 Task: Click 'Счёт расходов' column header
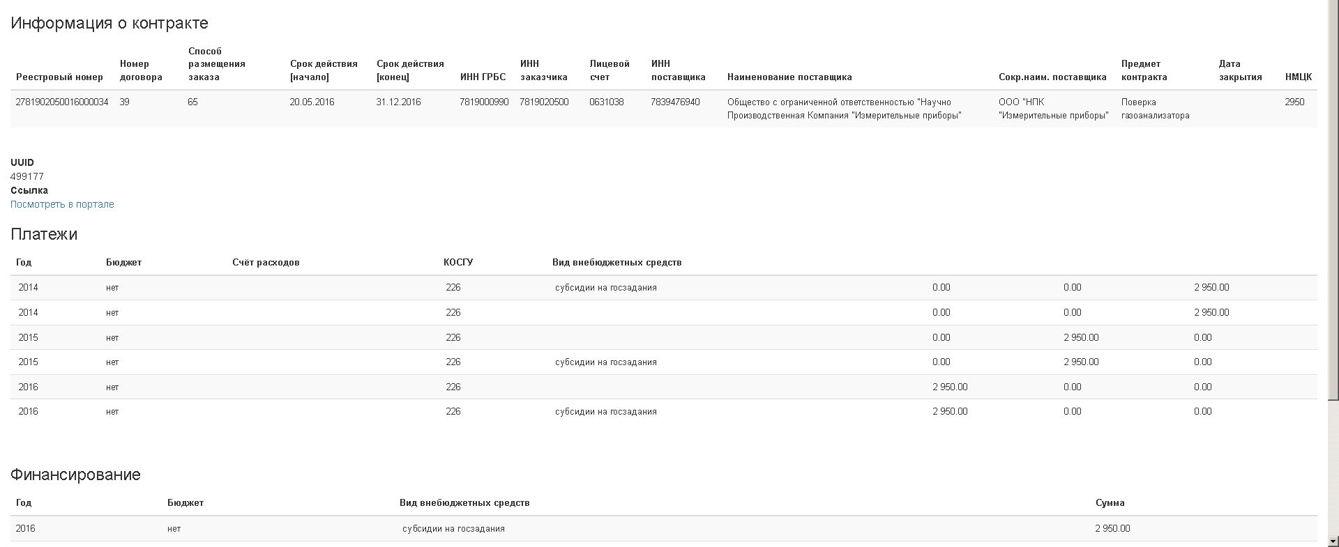coord(266,262)
